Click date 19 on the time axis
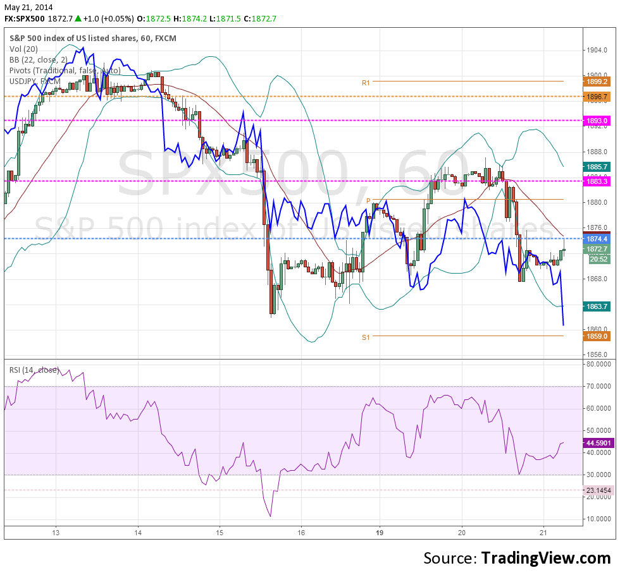 click(379, 533)
